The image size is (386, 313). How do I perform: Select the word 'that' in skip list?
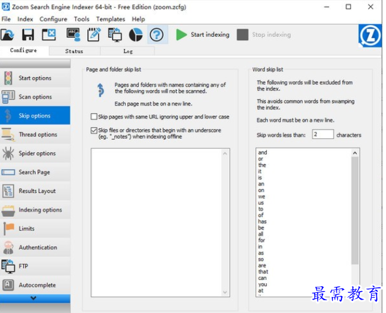263,272
